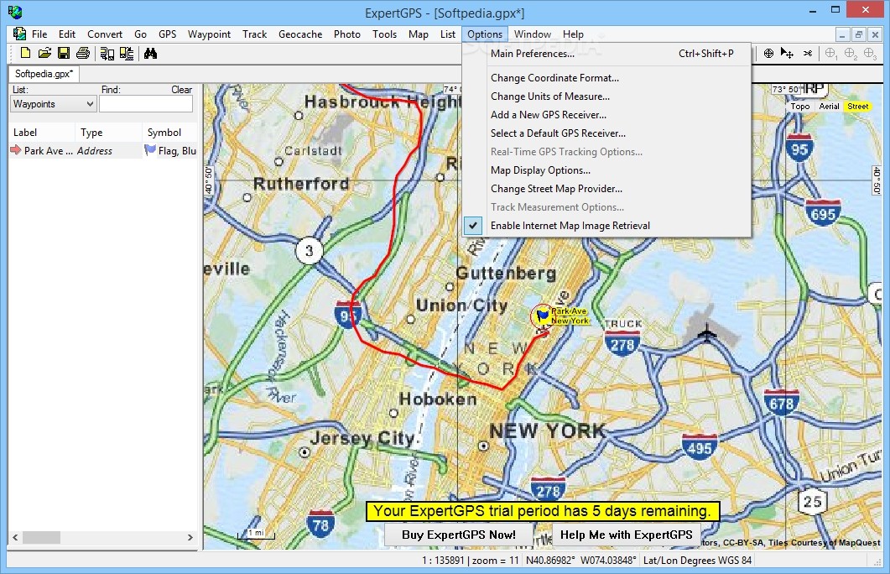The height and width of the screenshot is (574, 890).
Task: Minimize the inner document window
Action: point(842,34)
